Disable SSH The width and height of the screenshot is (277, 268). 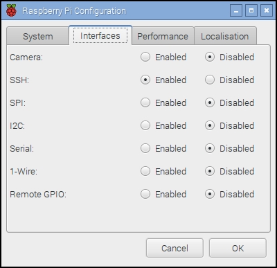[210, 80]
